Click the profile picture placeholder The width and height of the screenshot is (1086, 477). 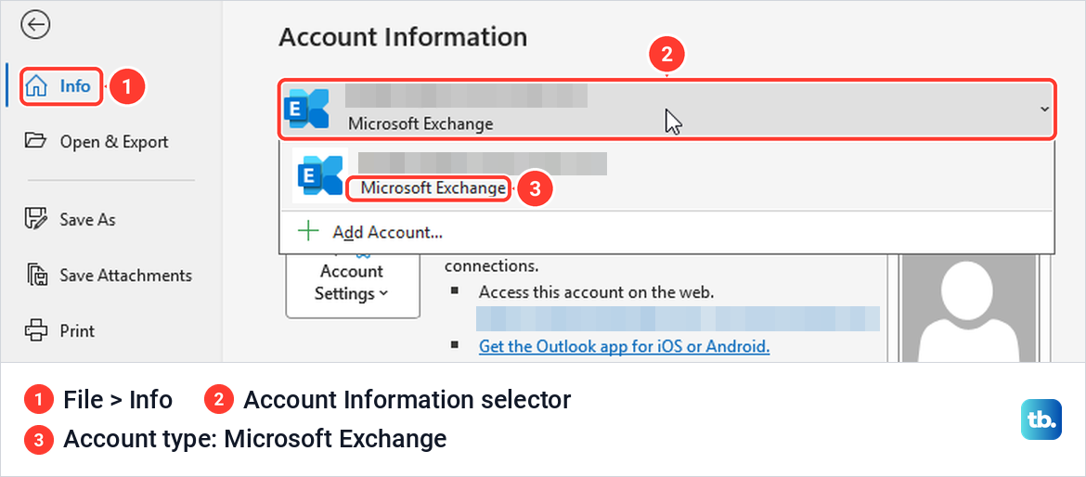tap(968, 308)
